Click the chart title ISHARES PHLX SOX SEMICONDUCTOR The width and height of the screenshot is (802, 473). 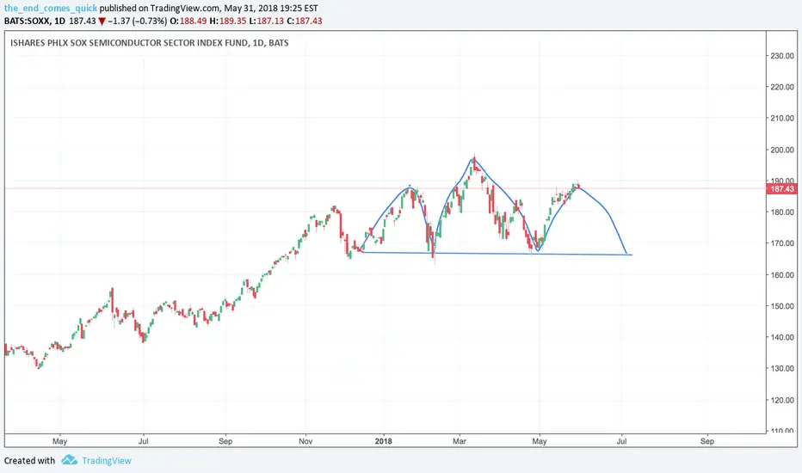pos(150,43)
